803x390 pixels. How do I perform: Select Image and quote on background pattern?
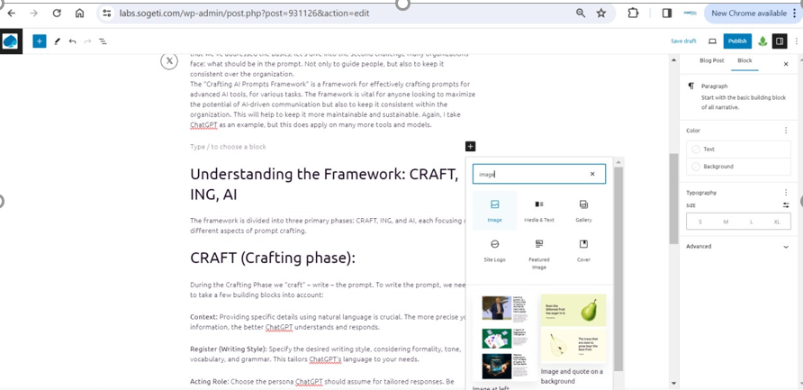coord(573,339)
